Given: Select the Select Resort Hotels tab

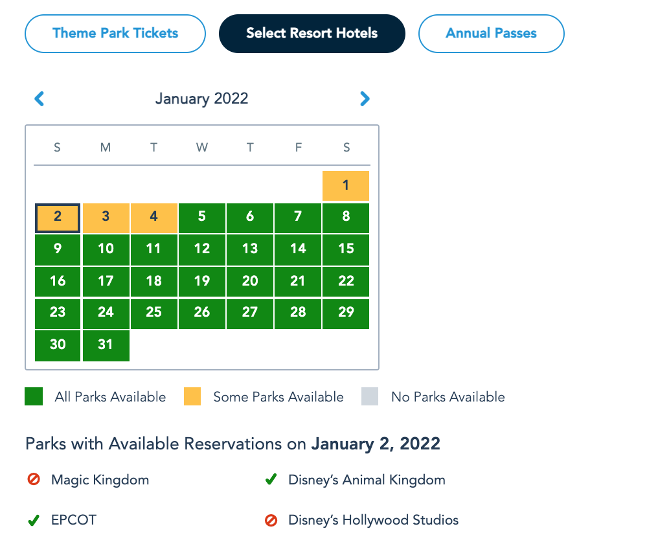Looking at the screenshot, I should (312, 34).
